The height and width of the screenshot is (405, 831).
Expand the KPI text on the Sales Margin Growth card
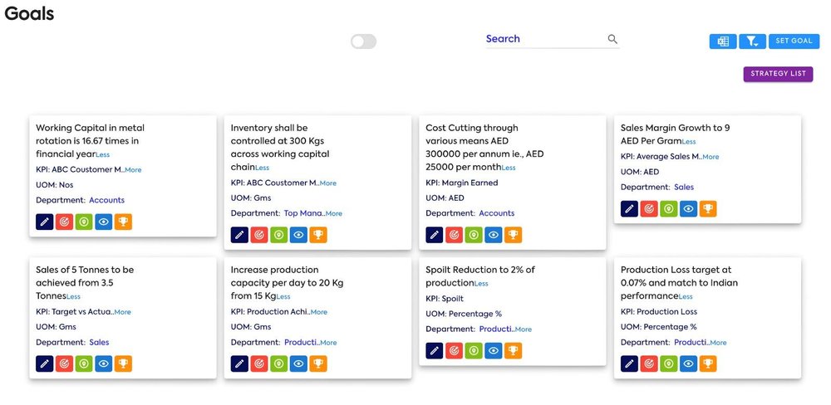[x=711, y=157]
